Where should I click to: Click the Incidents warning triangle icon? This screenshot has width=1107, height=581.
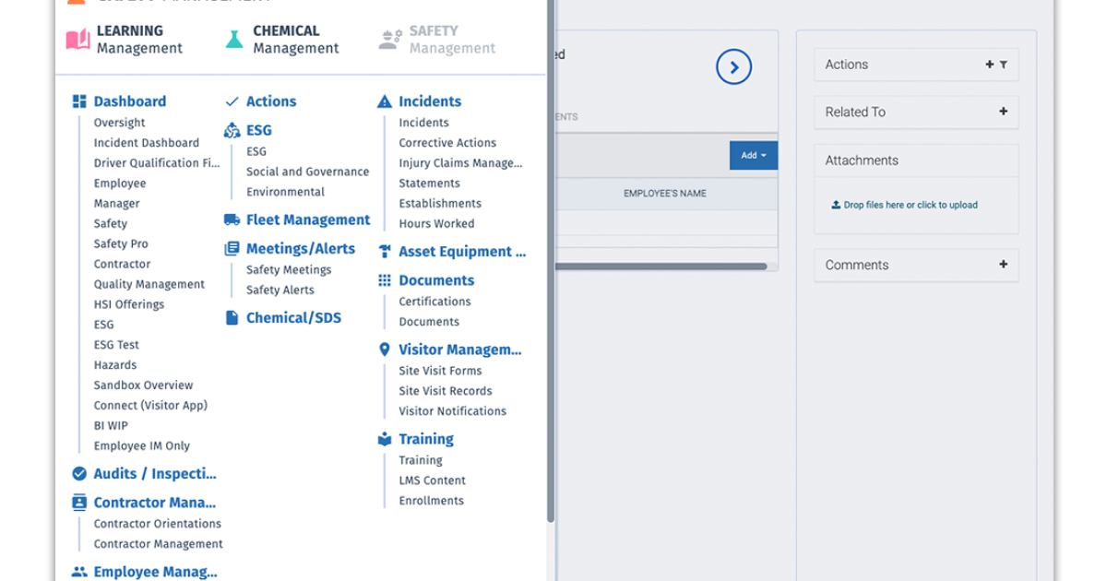[387, 101]
